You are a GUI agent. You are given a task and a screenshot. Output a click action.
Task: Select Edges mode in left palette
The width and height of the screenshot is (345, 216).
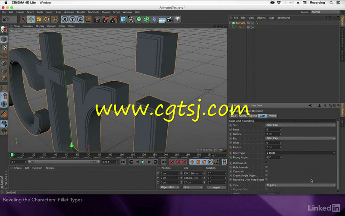(4, 71)
